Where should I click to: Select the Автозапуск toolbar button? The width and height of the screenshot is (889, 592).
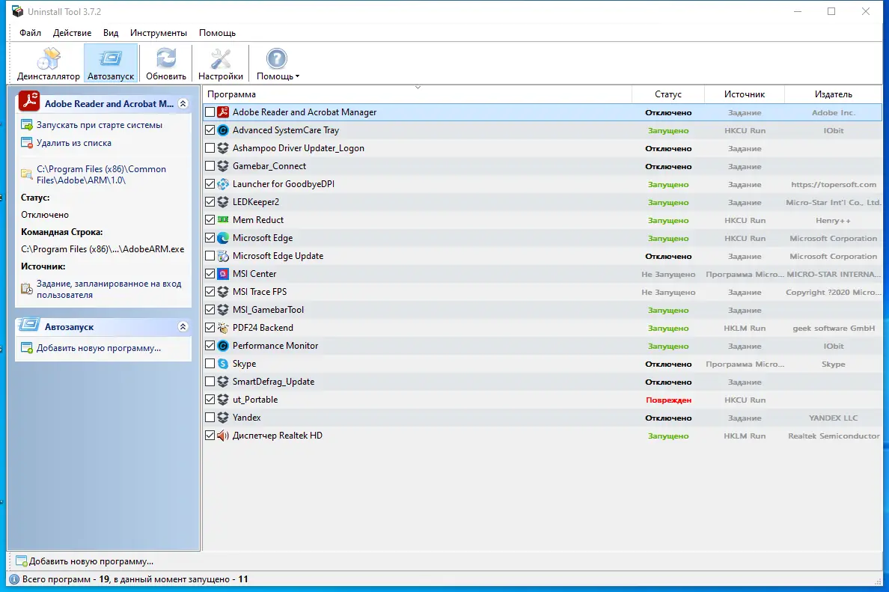pos(111,64)
